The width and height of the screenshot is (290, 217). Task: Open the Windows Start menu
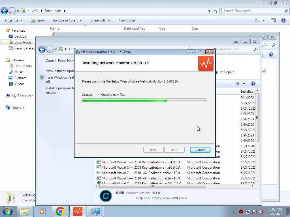point(7,211)
